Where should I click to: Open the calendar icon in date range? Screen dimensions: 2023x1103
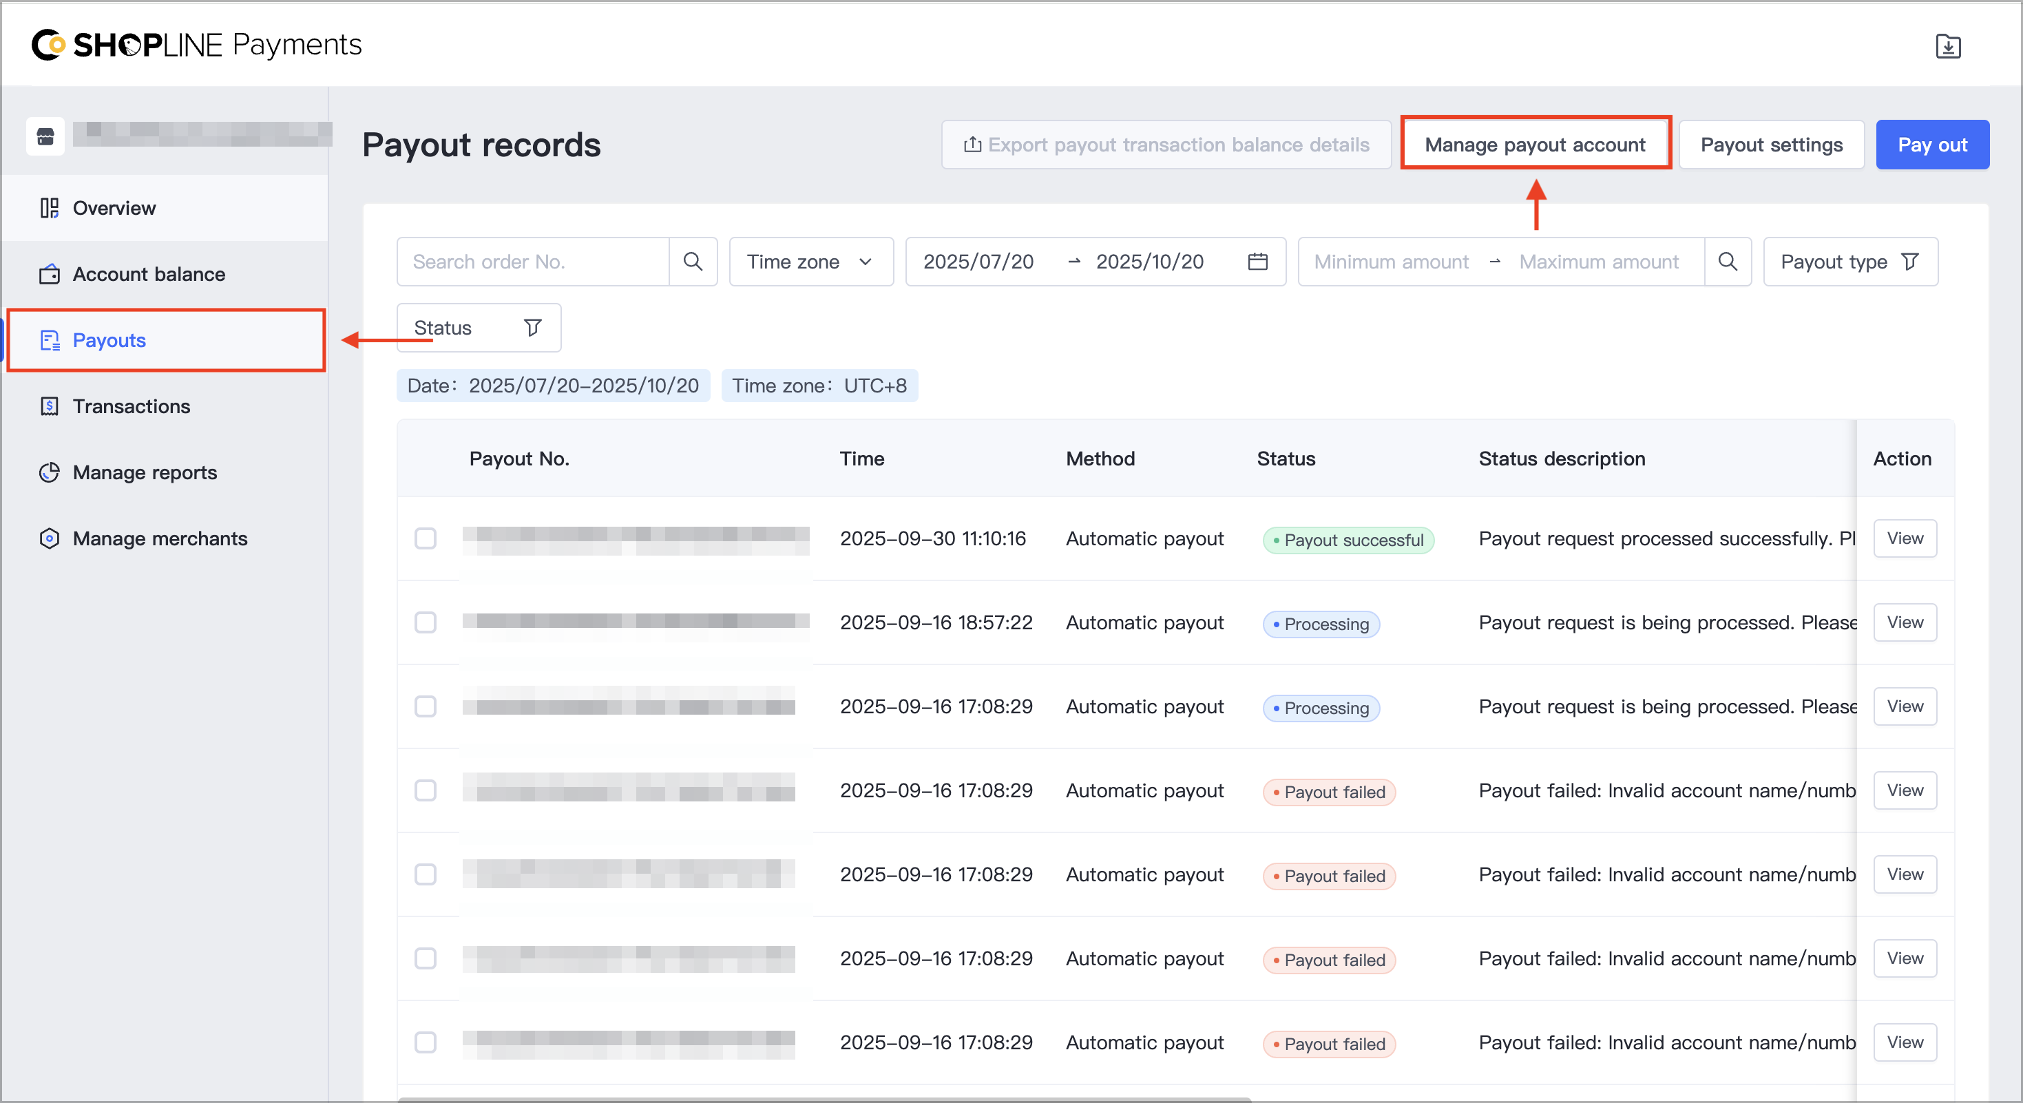click(x=1257, y=262)
